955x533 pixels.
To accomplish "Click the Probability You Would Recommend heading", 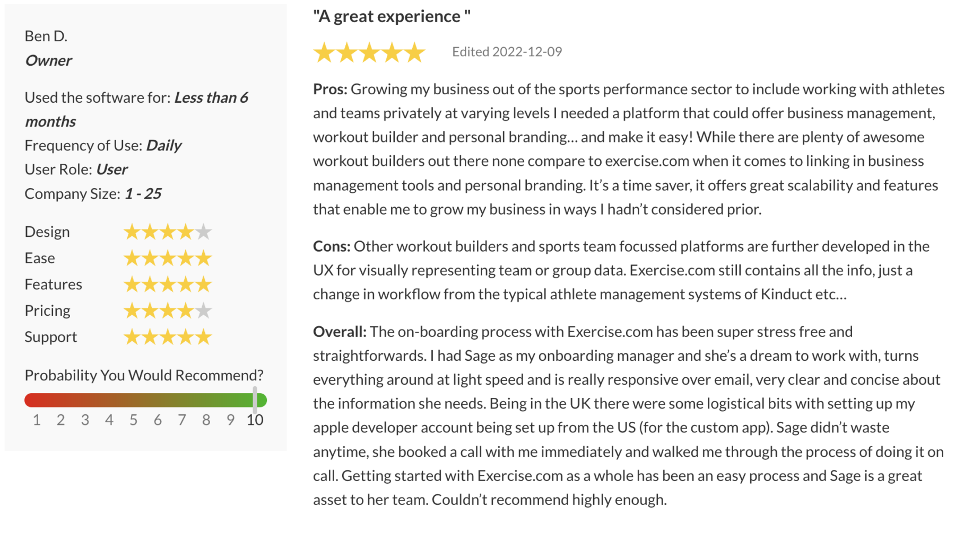I will click(144, 375).
